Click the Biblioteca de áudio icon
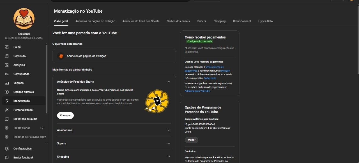This screenshot has height=163, width=359. 7,119
